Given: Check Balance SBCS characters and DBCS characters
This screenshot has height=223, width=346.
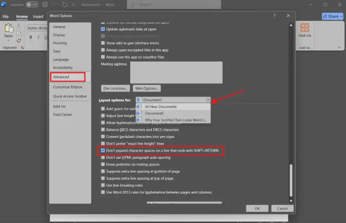Looking at the screenshot, I should [x=103, y=129].
